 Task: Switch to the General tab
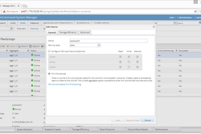tap(52, 33)
